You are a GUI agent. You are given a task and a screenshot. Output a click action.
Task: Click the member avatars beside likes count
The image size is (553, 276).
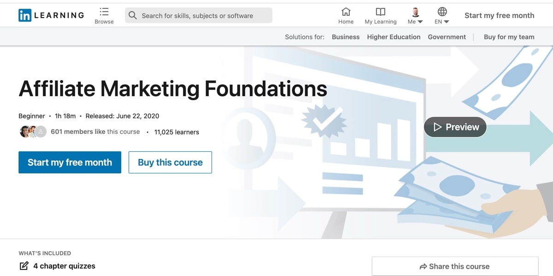[x=33, y=132]
